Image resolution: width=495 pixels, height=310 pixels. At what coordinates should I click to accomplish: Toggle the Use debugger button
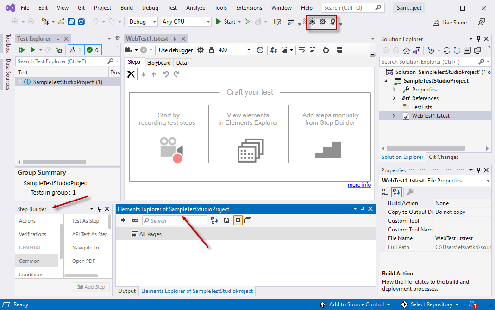point(176,50)
